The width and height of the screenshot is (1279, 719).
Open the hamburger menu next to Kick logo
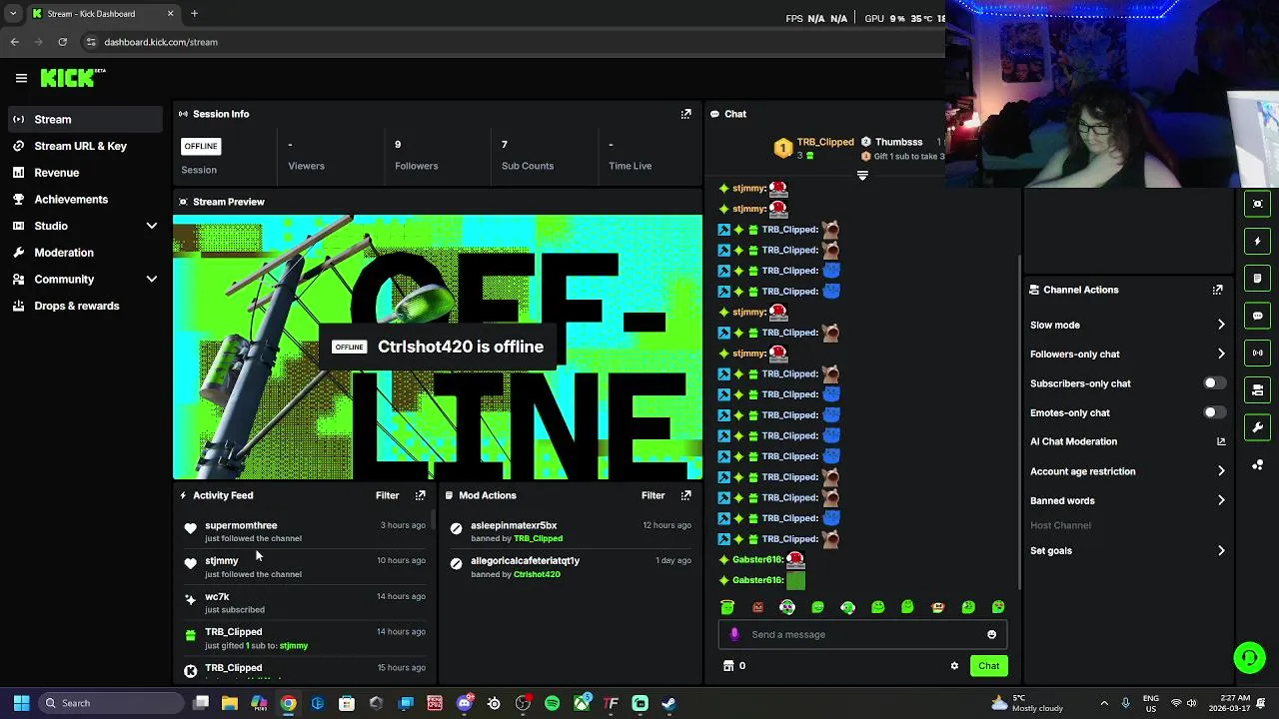click(x=21, y=78)
